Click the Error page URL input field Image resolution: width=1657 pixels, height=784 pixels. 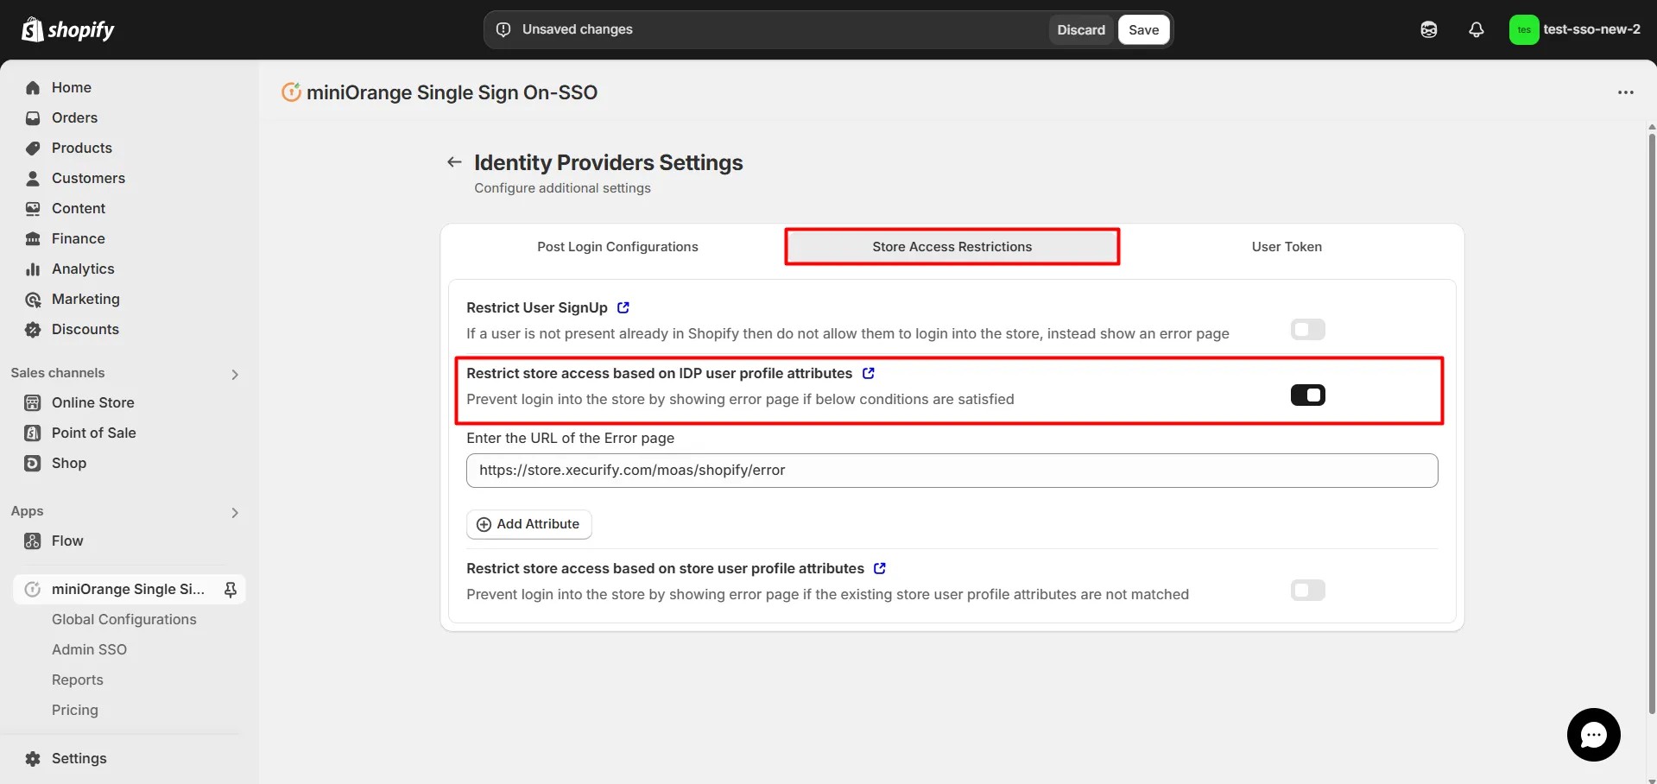point(952,471)
